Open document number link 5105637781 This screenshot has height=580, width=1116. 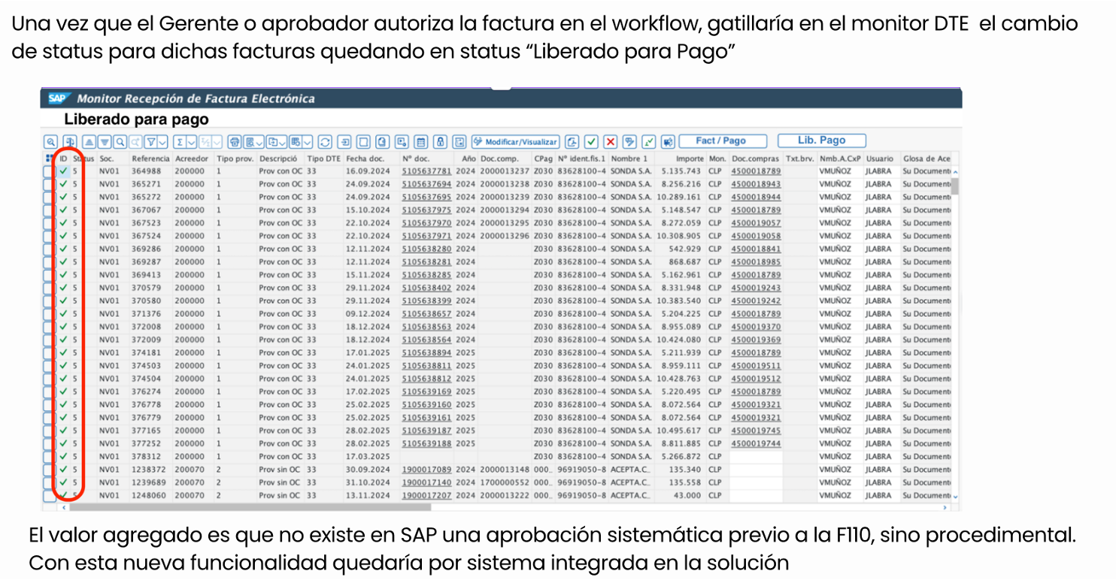[x=426, y=171]
